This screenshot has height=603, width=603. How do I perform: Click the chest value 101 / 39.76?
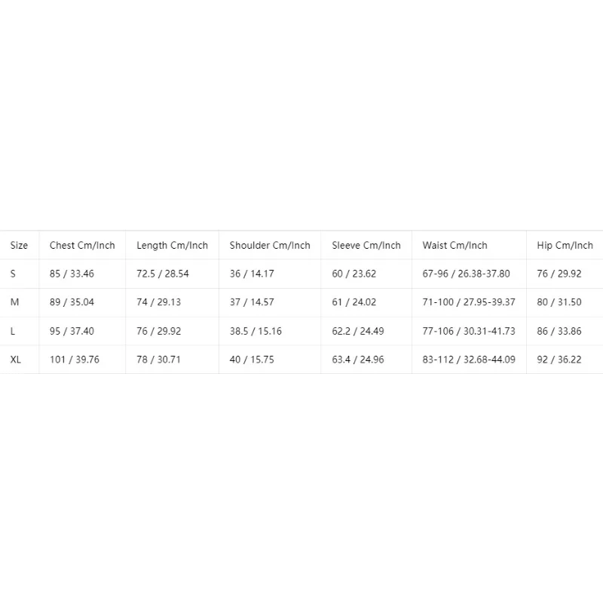74,360
